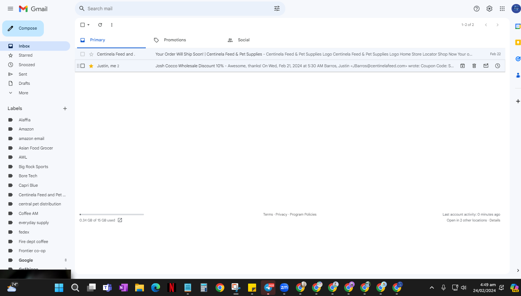521x296 pixels.
Task: Click the Gmail logo
Action: pos(33,9)
